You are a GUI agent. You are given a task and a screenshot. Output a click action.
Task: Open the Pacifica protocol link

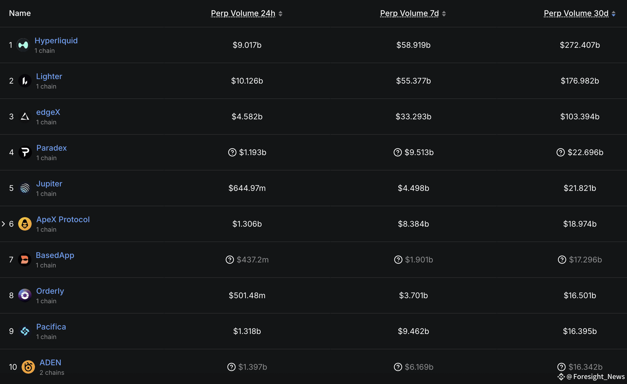(51, 327)
